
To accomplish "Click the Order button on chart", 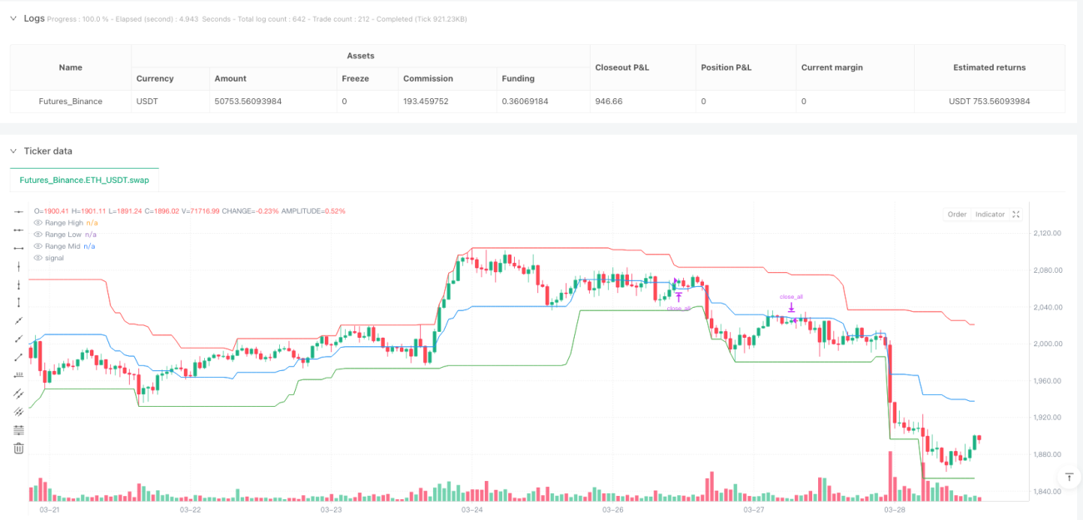I will coord(957,215).
